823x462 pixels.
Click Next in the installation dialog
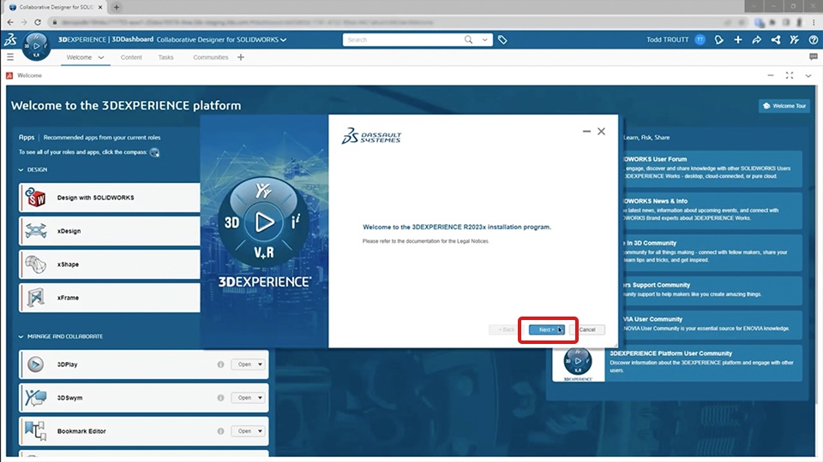click(547, 329)
